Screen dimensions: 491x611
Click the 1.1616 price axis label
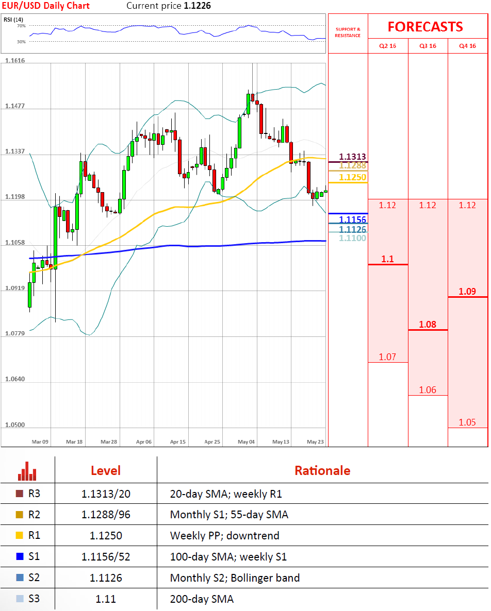15,60
